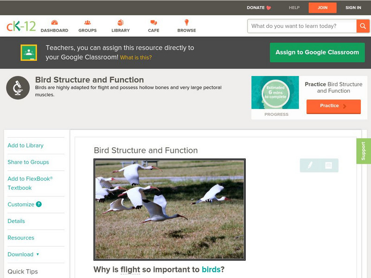
Task: Click Assign to Google Classroom button
Action: click(x=317, y=52)
